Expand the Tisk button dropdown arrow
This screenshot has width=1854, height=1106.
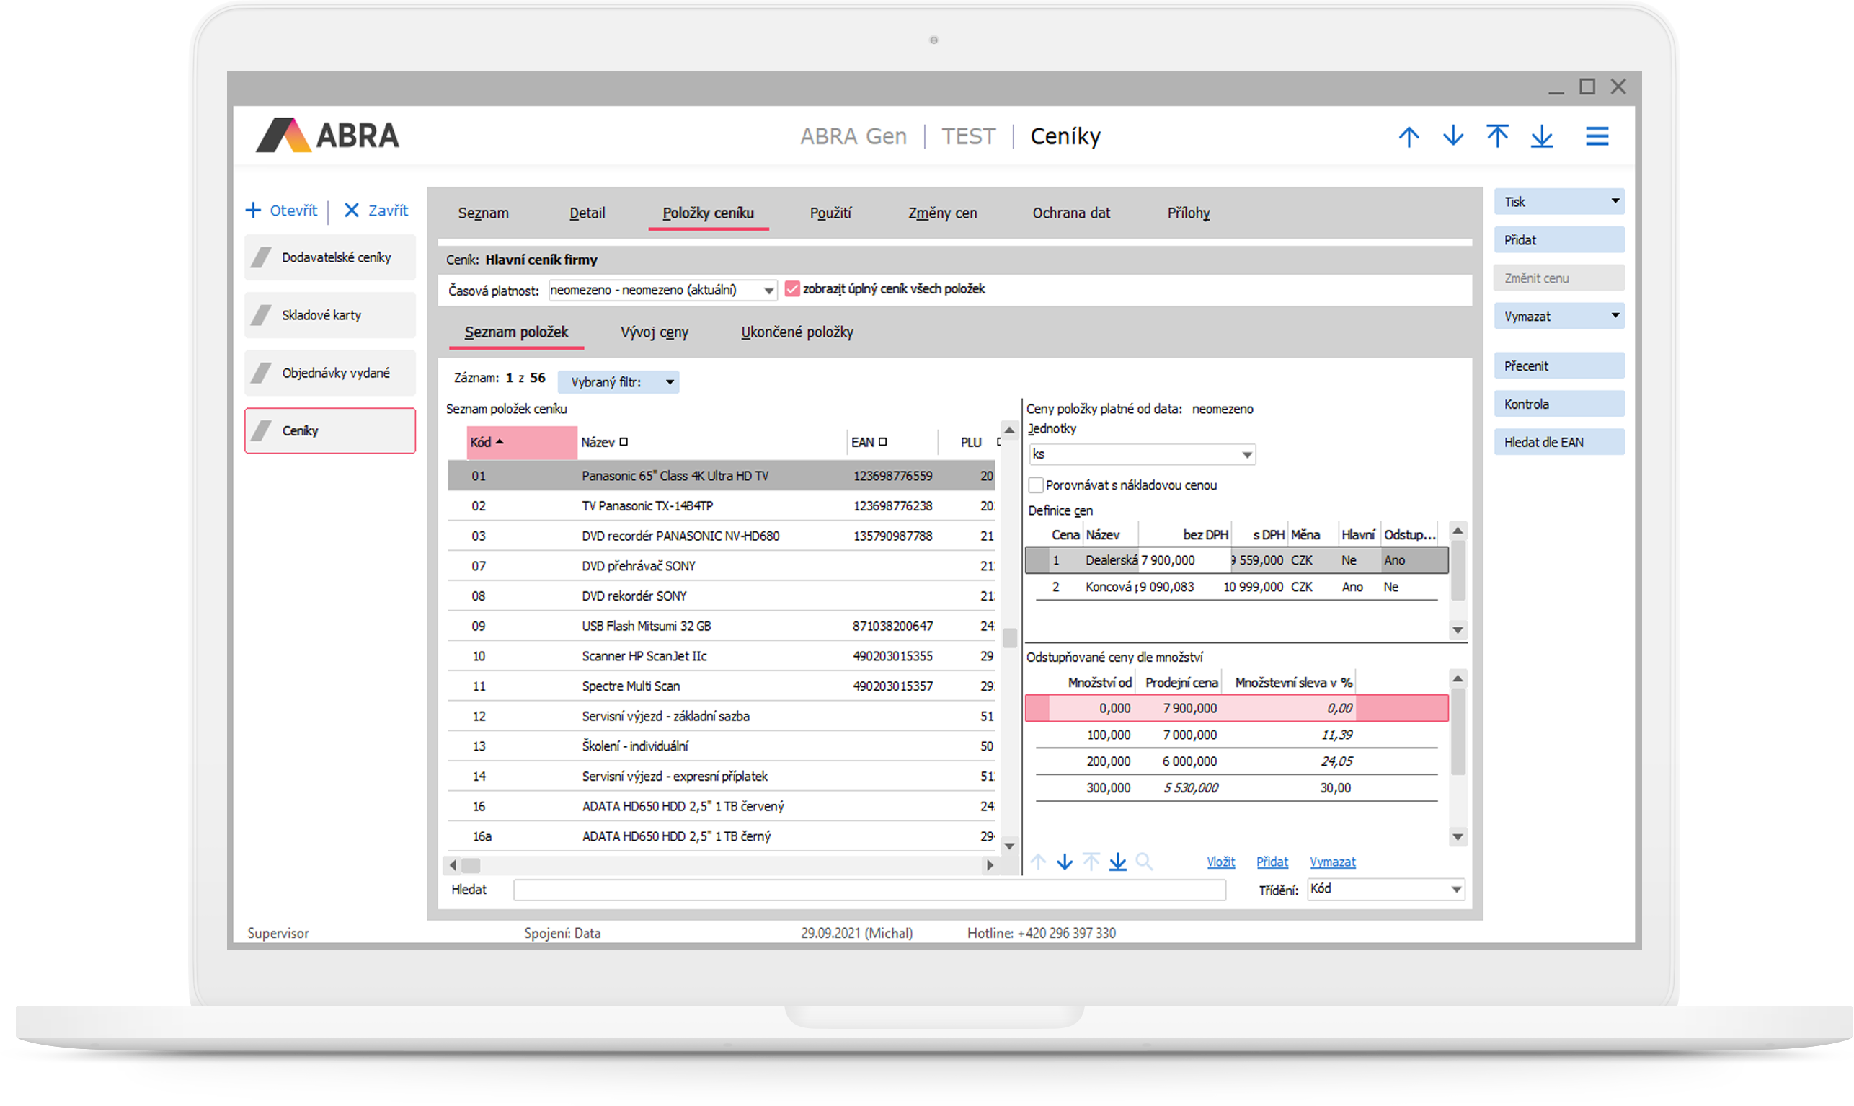click(x=1615, y=201)
